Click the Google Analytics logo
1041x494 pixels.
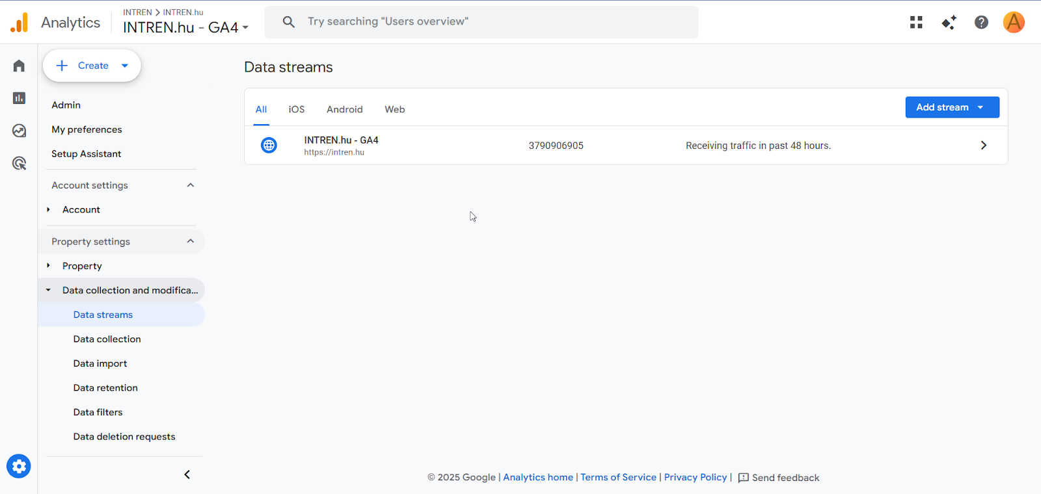[20, 22]
